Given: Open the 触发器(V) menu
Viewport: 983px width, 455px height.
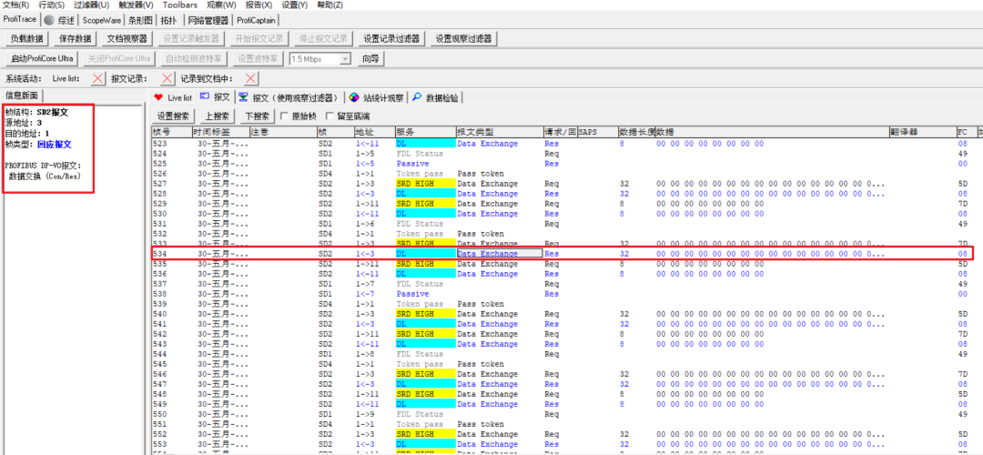Looking at the screenshot, I should coord(136,5).
